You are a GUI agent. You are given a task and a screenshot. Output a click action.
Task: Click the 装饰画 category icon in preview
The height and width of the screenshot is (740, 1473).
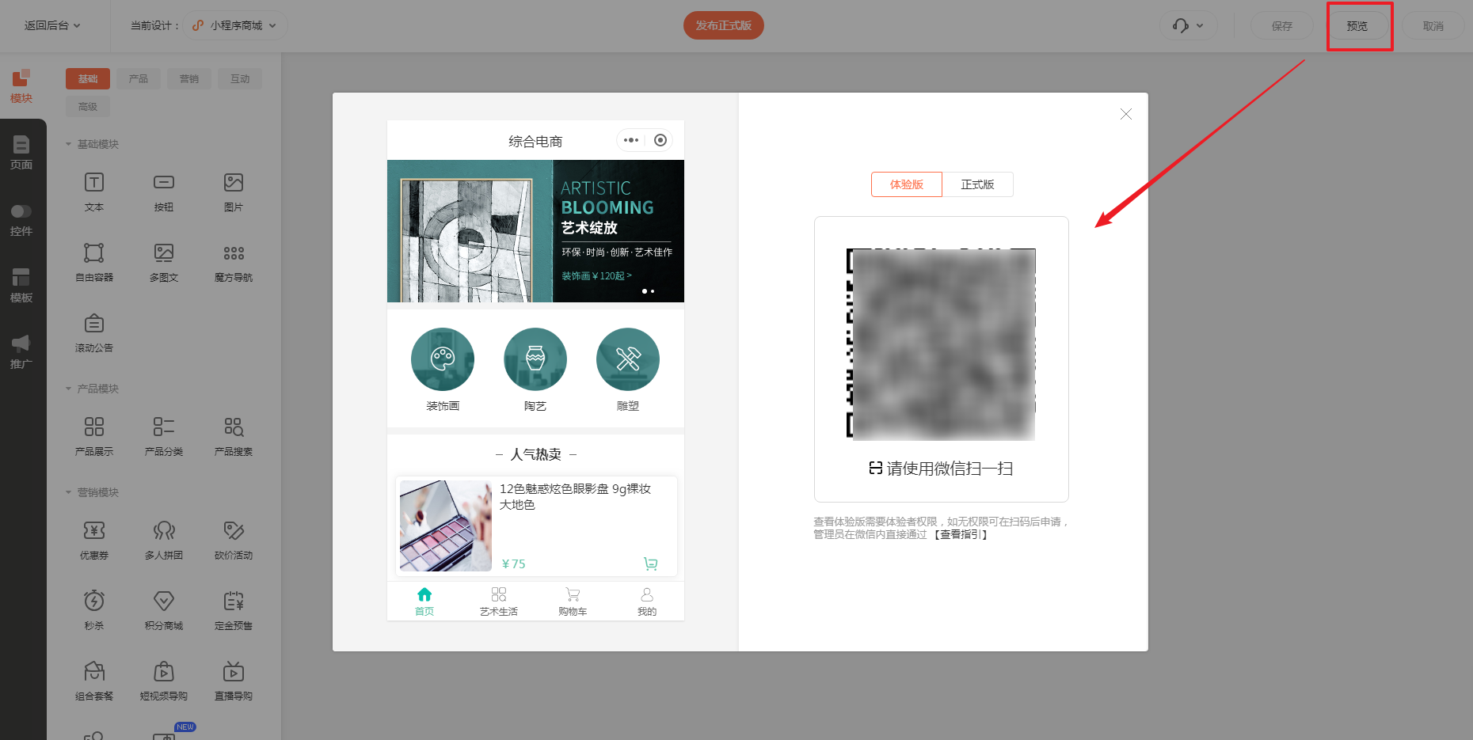coord(443,359)
